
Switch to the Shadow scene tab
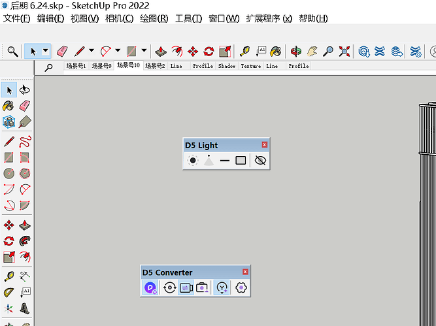click(227, 66)
